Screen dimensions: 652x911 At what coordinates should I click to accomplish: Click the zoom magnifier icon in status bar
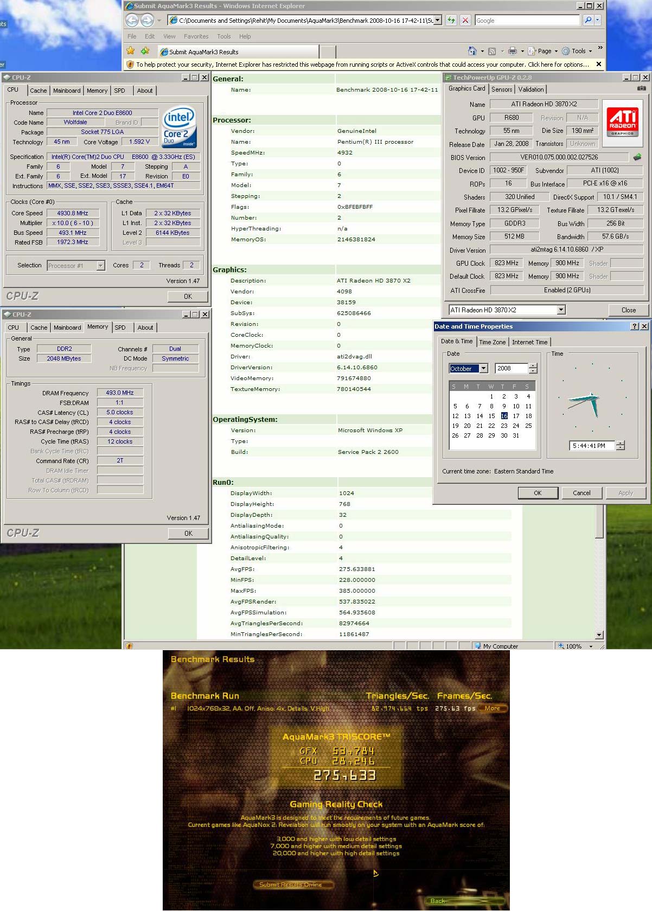[x=561, y=646]
